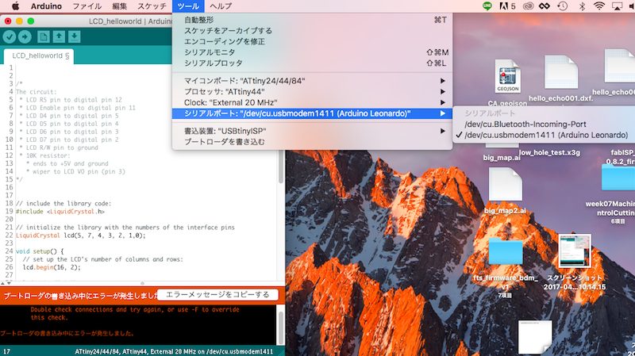
Task: Click the infinity-shaped menu bar icon
Action: tap(545, 6)
